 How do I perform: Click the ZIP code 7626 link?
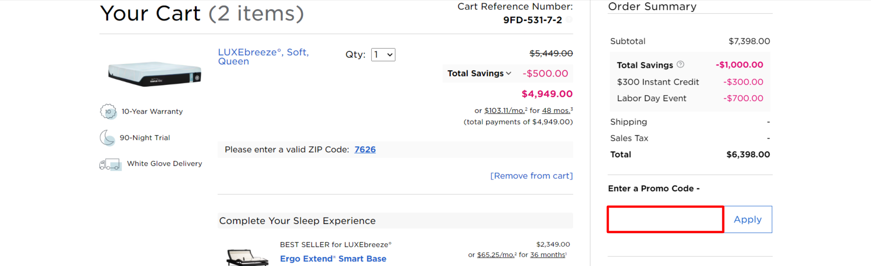pyautogui.click(x=365, y=150)
